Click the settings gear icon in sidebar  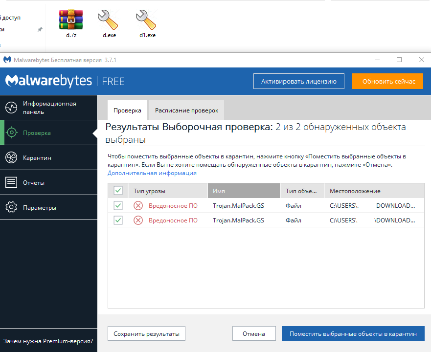click(11, 207)
